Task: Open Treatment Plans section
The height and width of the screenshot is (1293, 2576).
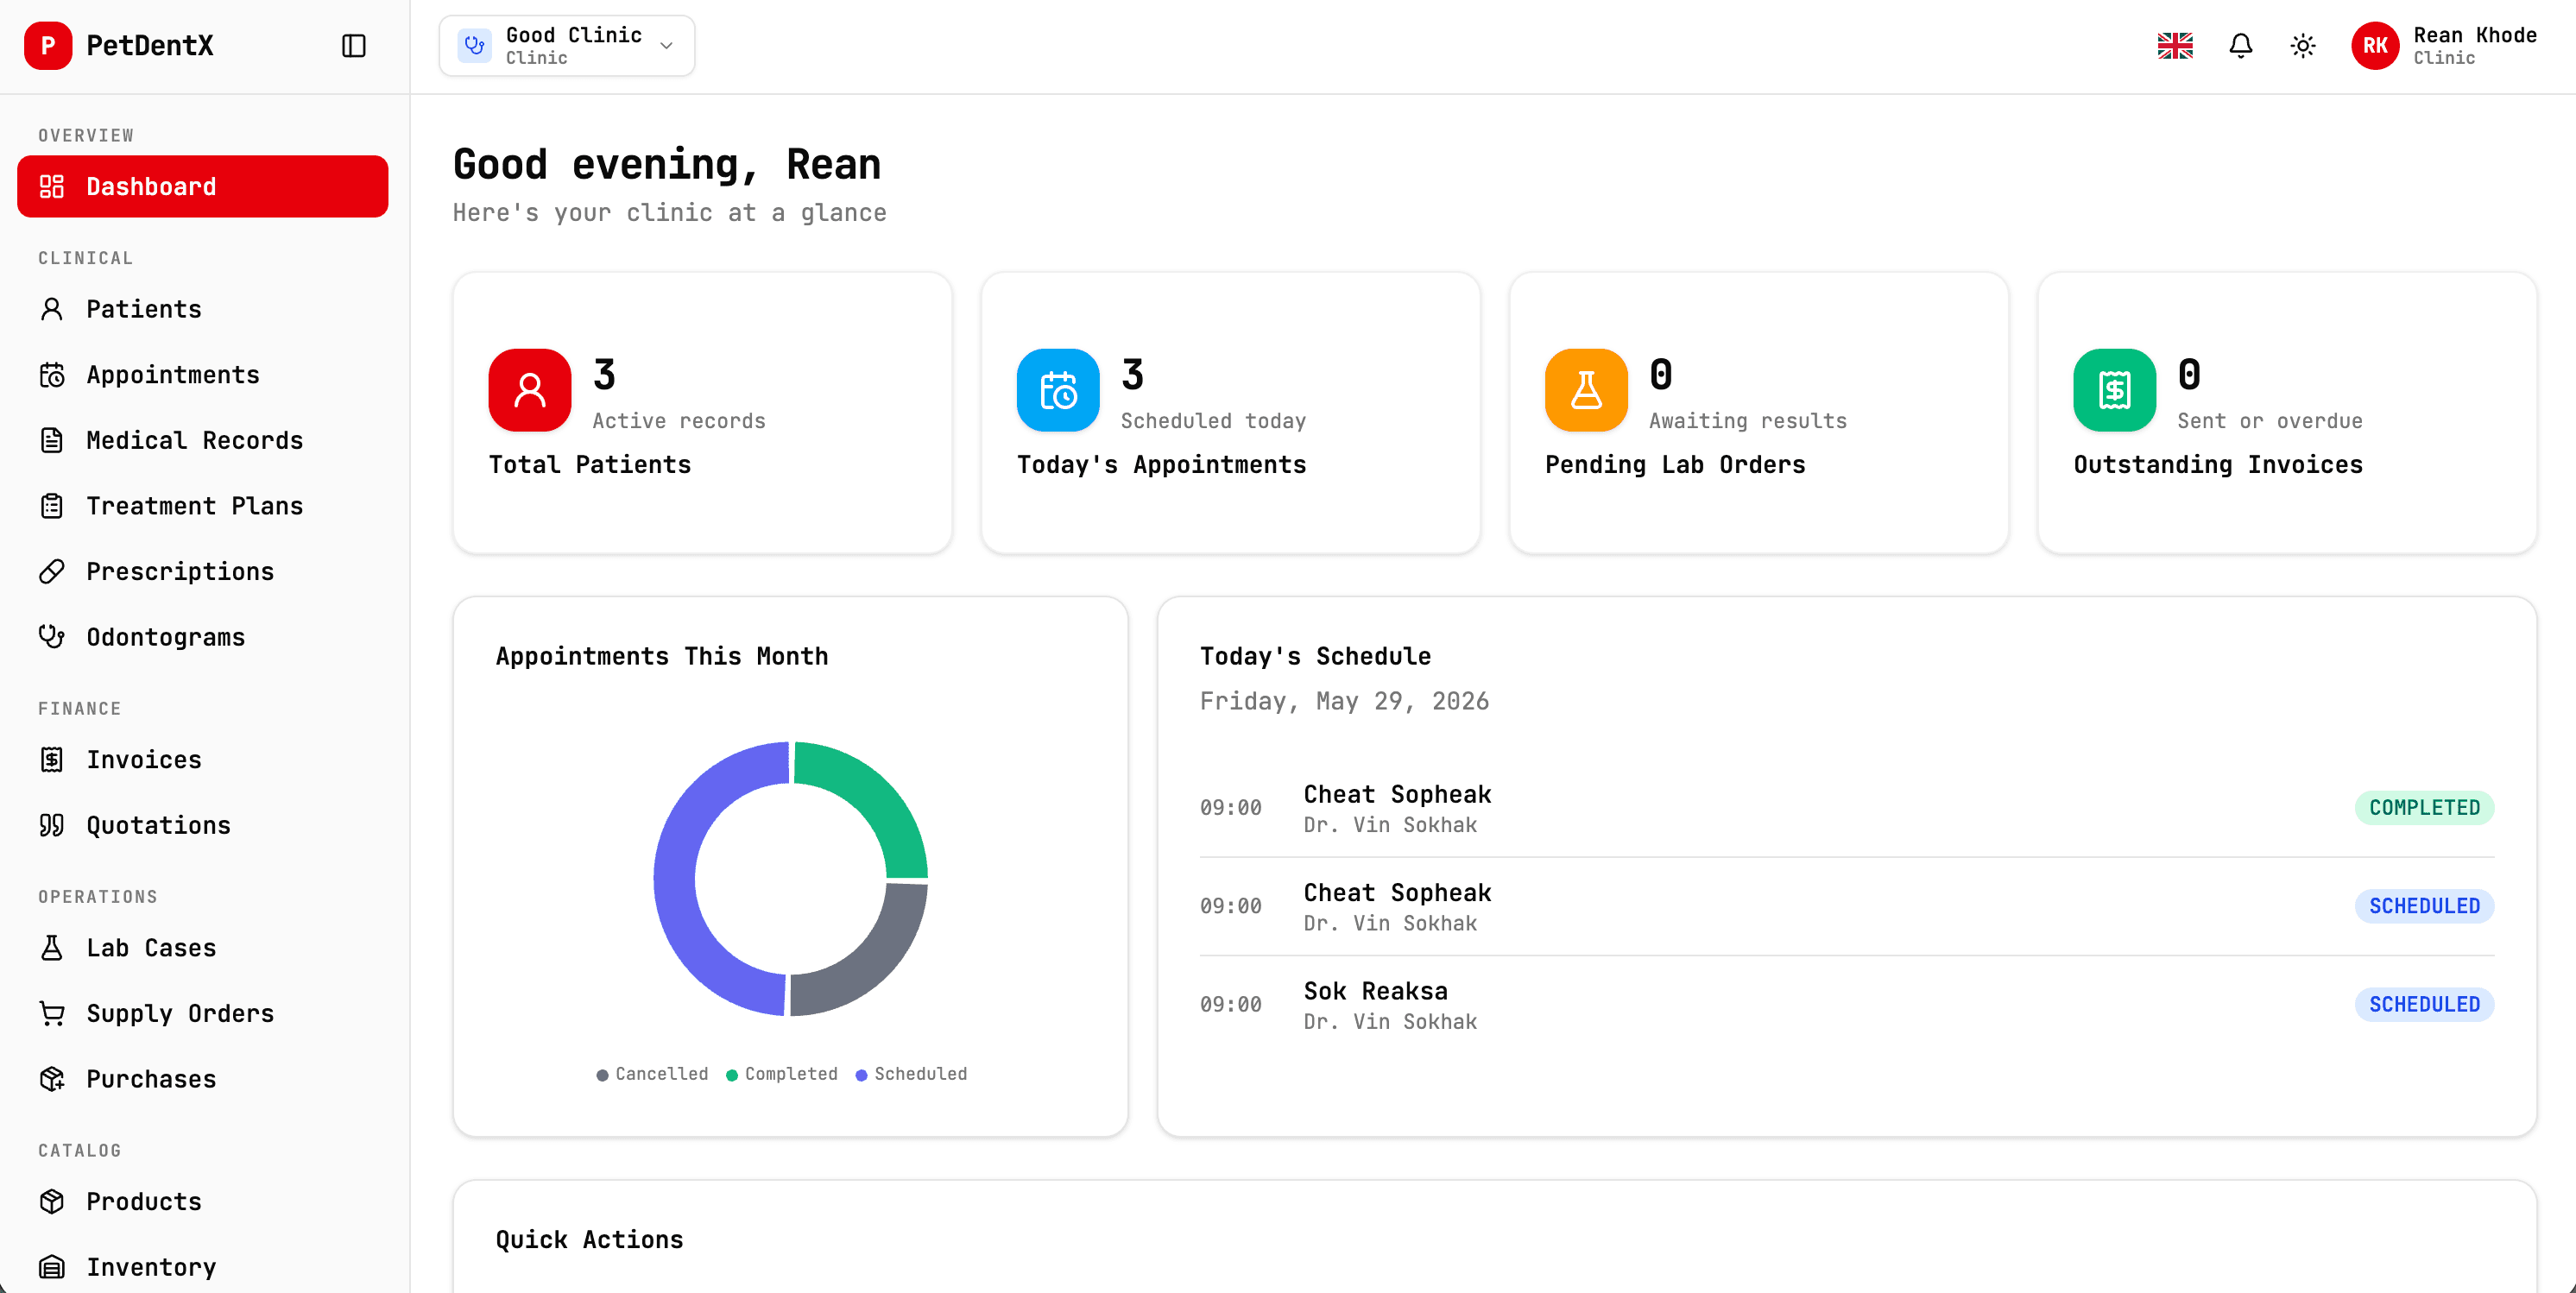Action: (x=202, y=506)
